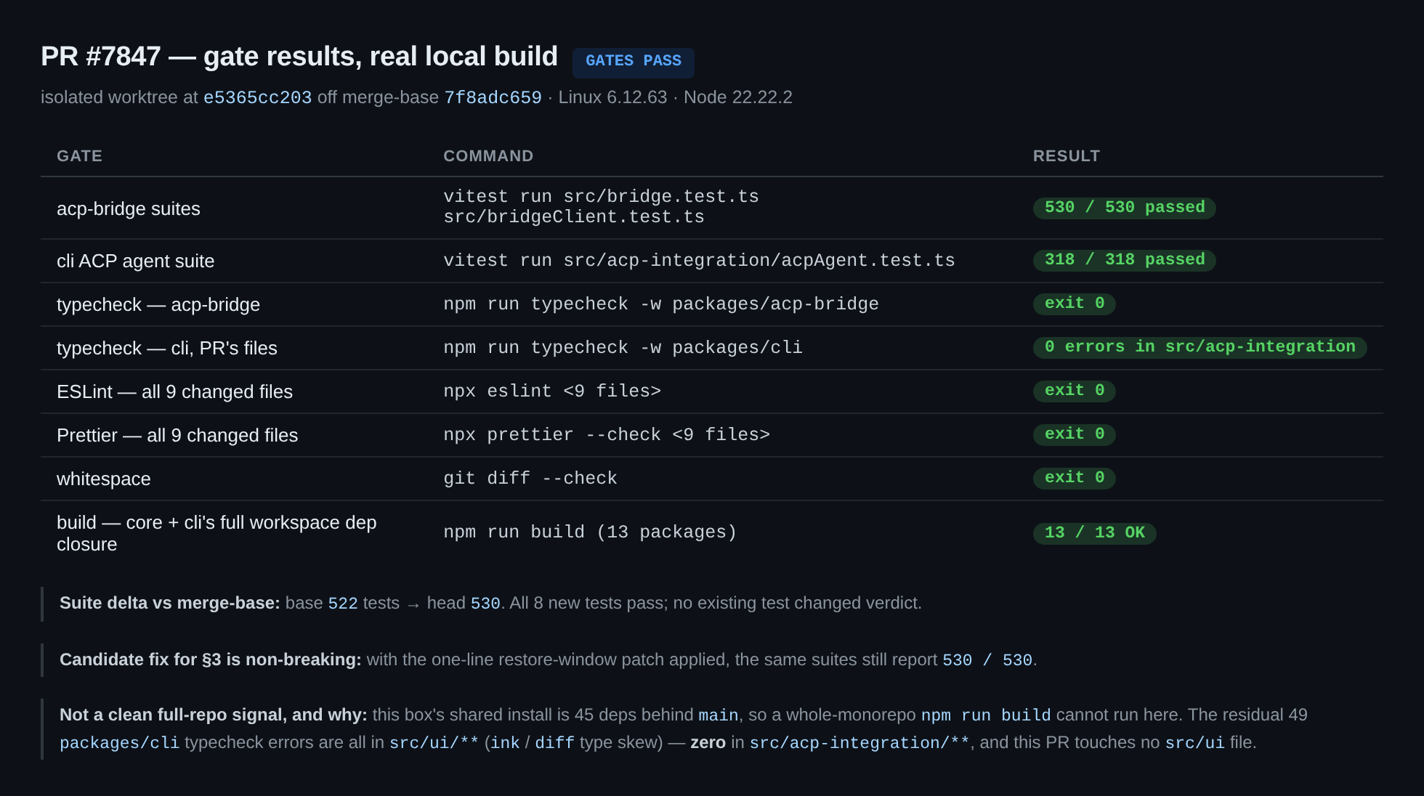Click the '318 / 318 passed' result badge

1125,260
